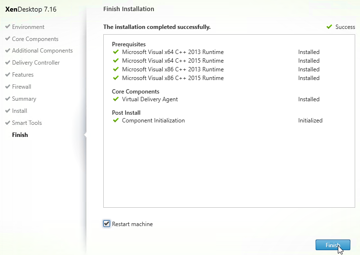Click checkmark next to Component Initialization
This screenshot has width=360, height=255.
tap(116, 120)
